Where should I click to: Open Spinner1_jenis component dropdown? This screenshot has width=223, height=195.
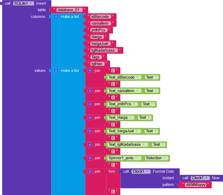pos(124,158)
